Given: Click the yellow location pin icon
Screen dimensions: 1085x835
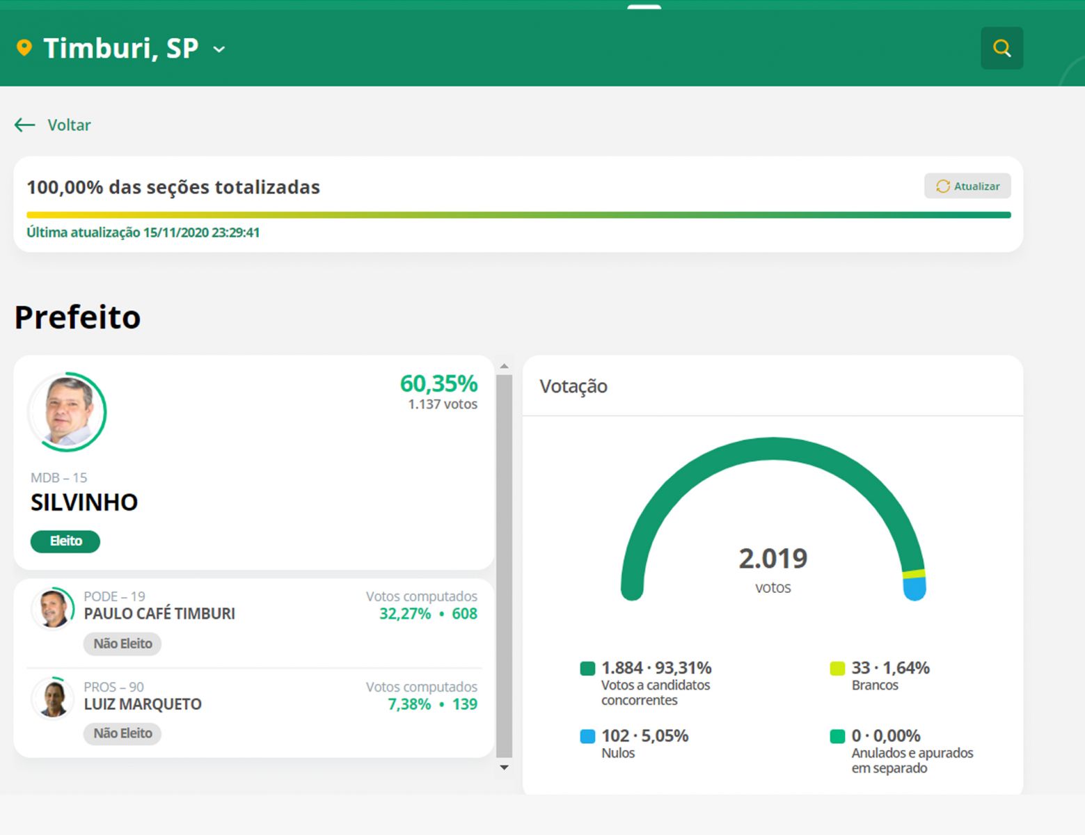Looking at the screenshot, I should tap(24, 48).
